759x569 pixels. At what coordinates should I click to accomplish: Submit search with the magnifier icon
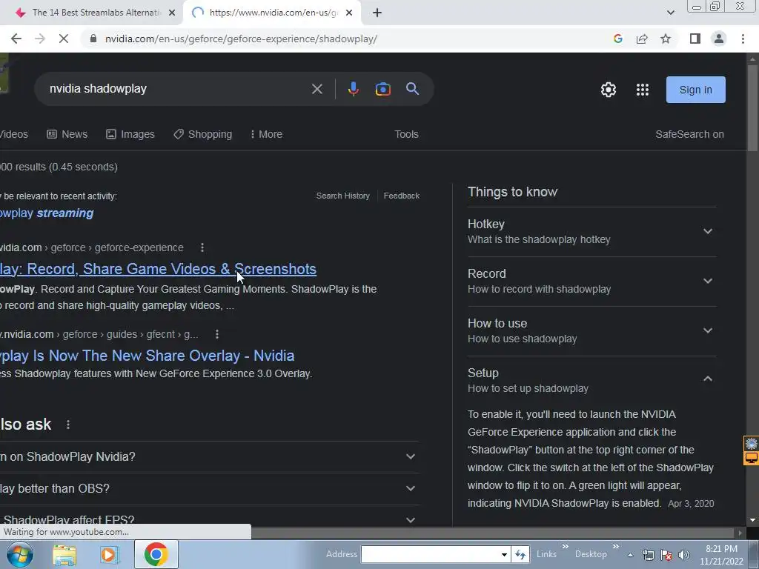tap(412, 89)
